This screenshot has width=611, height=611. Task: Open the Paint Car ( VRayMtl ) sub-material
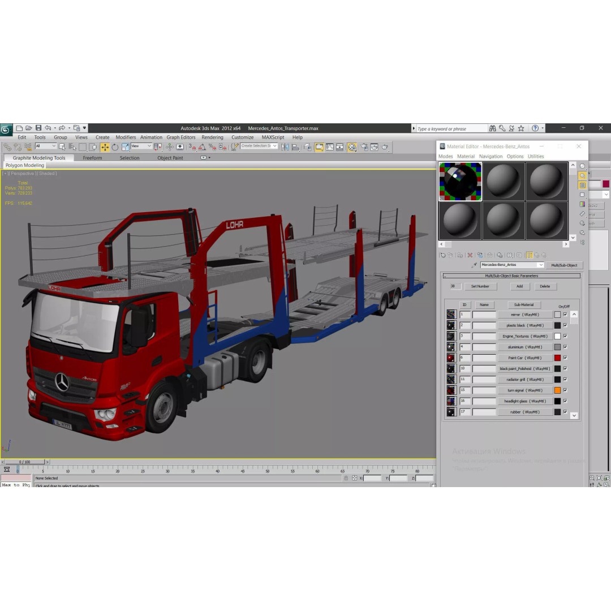click(524, 358)
